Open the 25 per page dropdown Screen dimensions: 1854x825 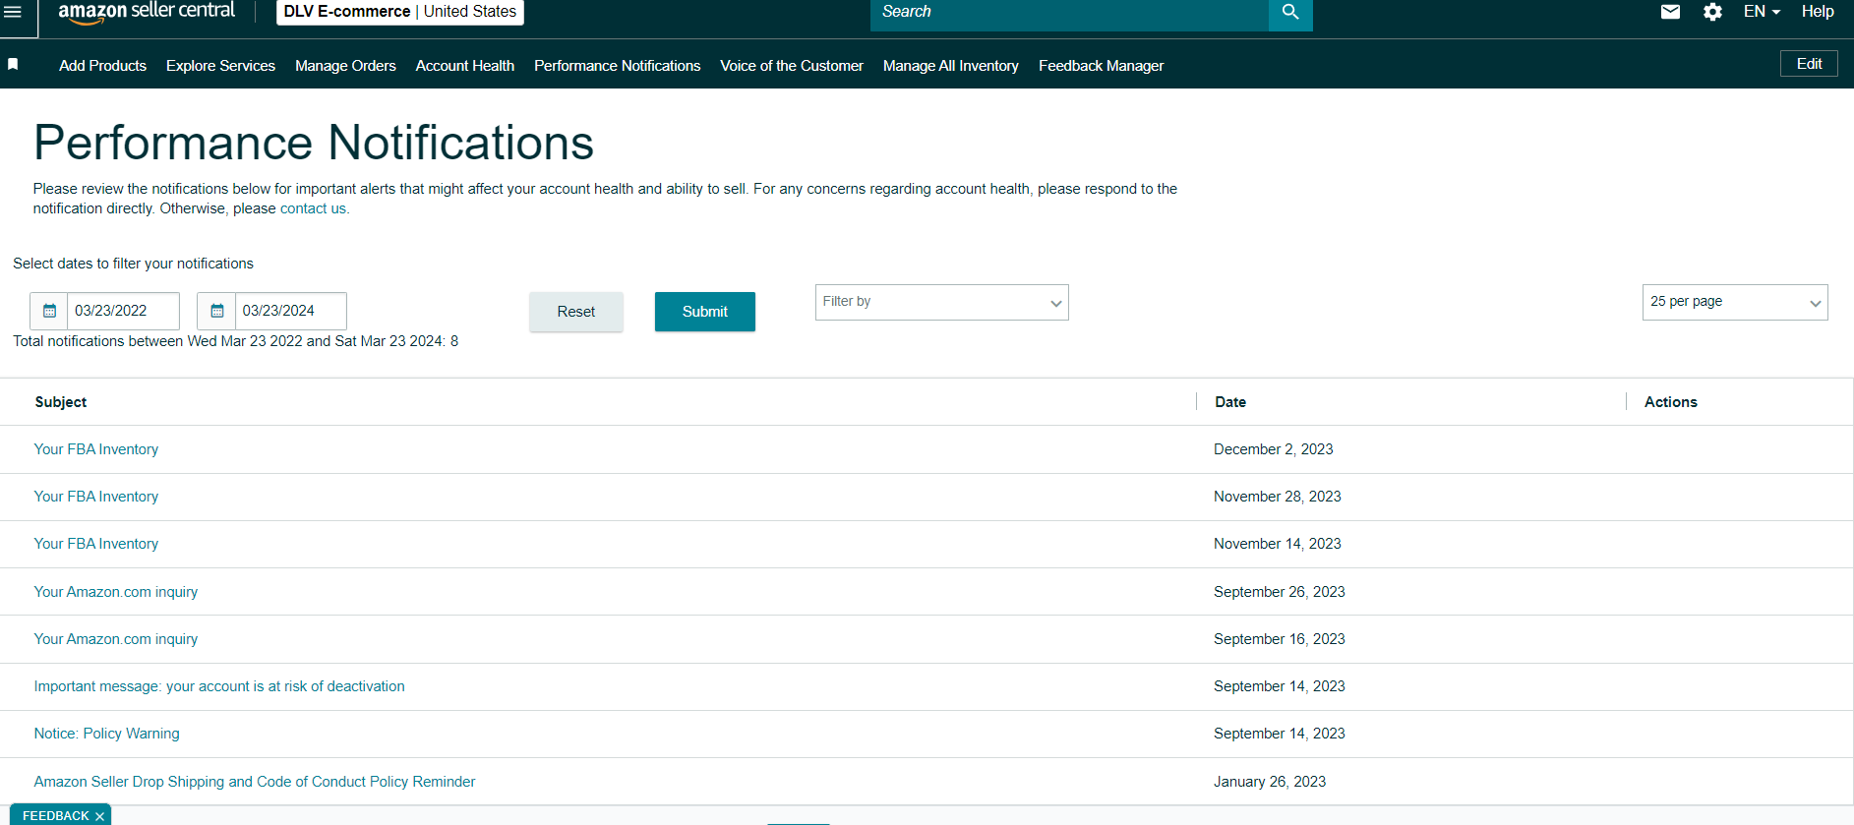[1735, 302]
